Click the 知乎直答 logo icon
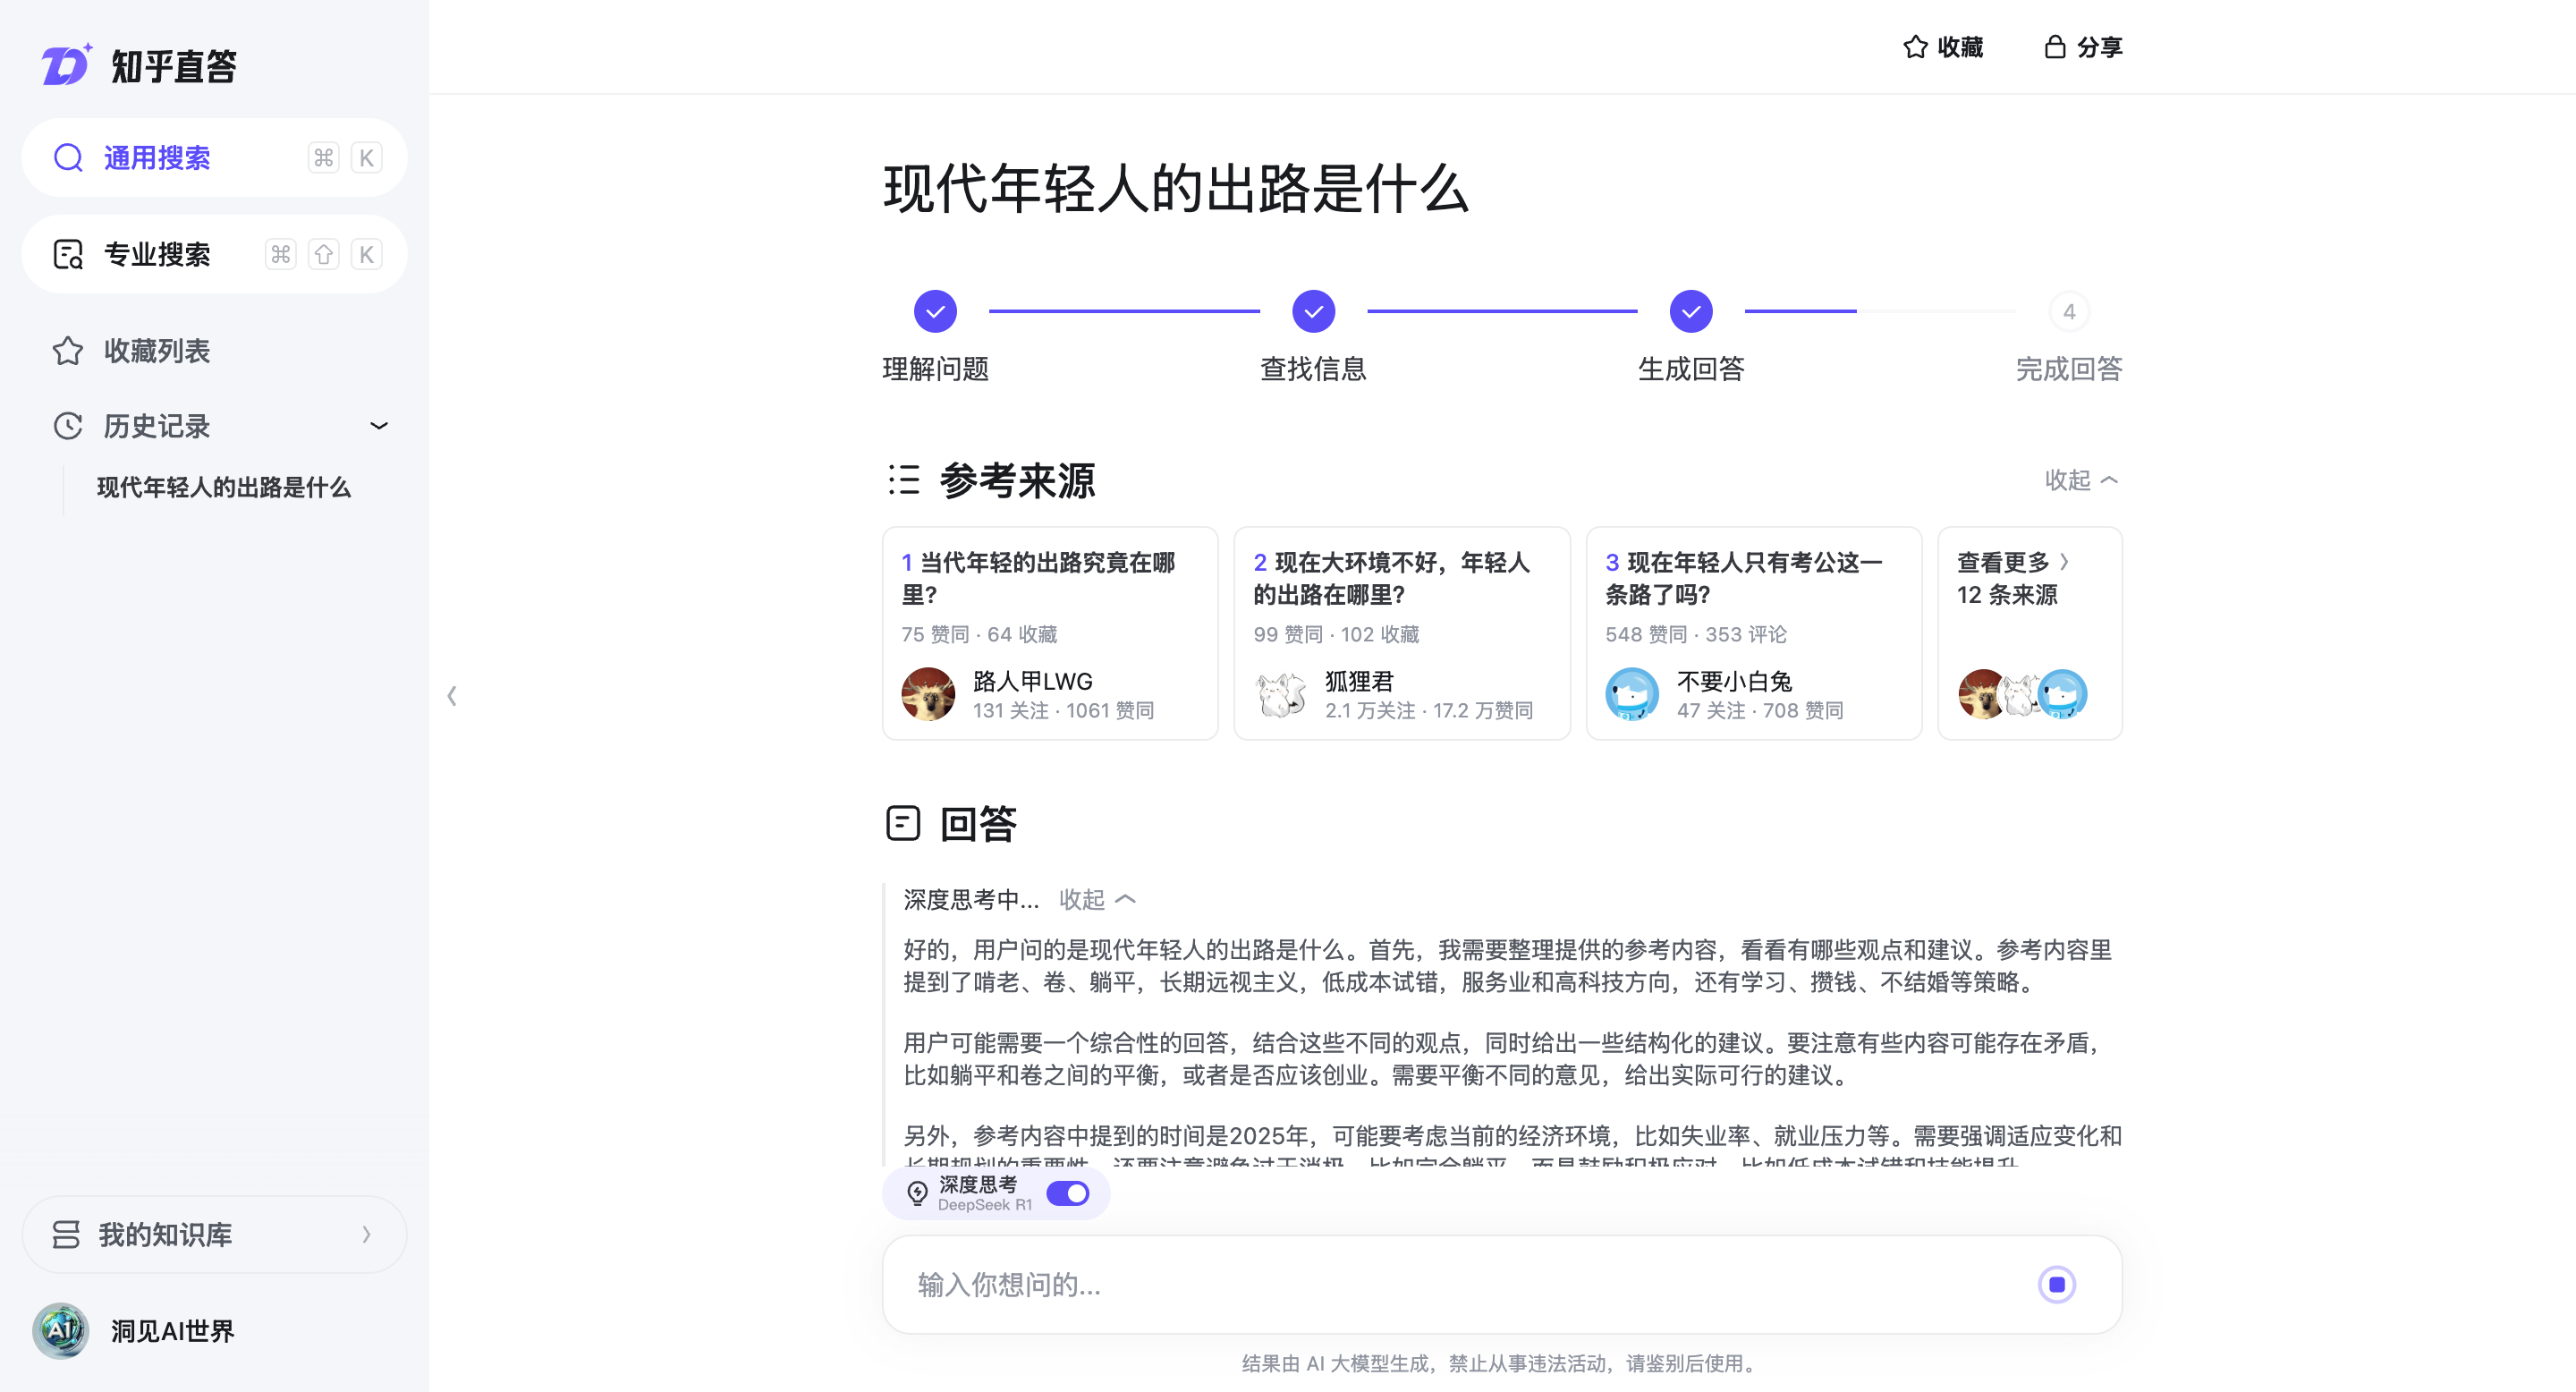This screenshot has height=1392, width=2576. pyautogui.click(x=66, y=66)
